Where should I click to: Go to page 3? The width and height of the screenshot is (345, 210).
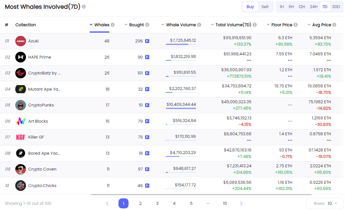coord(157,204)
